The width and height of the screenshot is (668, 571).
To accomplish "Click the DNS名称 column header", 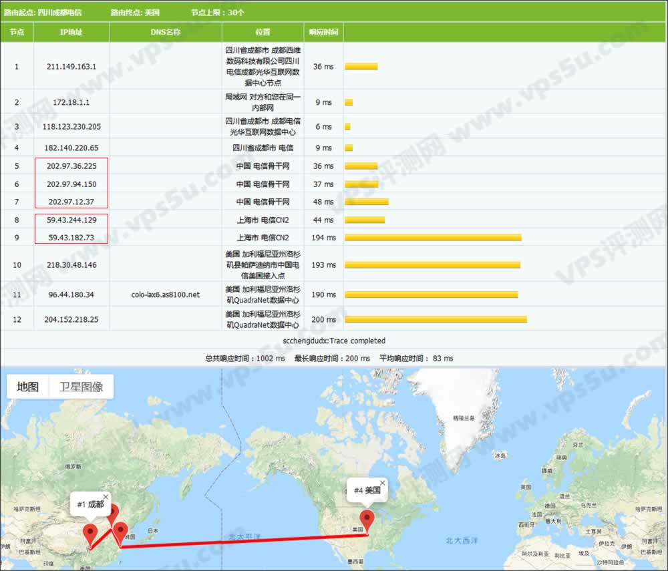I will (166, 32).
